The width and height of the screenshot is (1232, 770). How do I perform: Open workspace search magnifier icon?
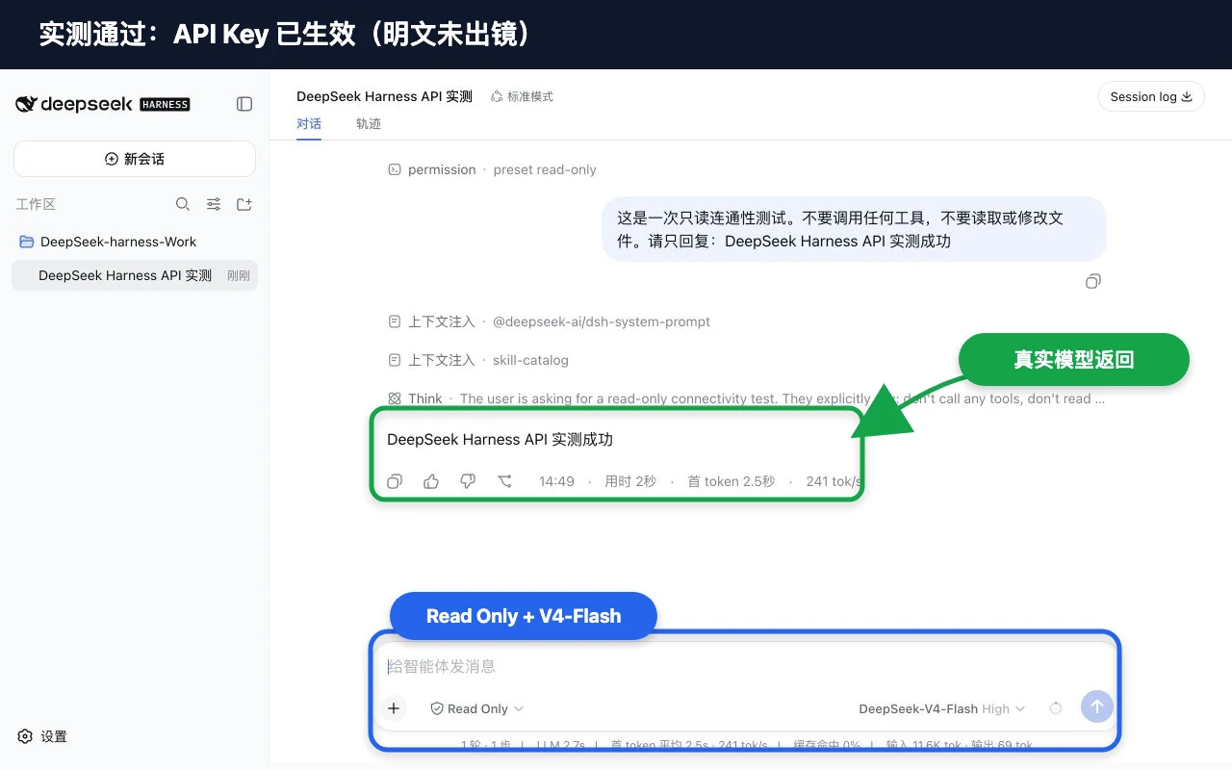click(183, 204)
